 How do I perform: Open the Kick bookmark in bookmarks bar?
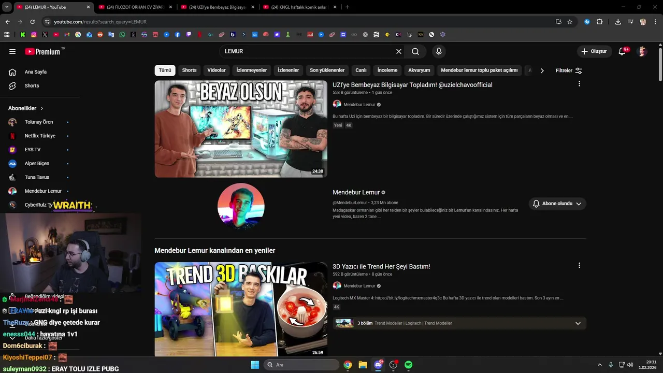point(23,35)
